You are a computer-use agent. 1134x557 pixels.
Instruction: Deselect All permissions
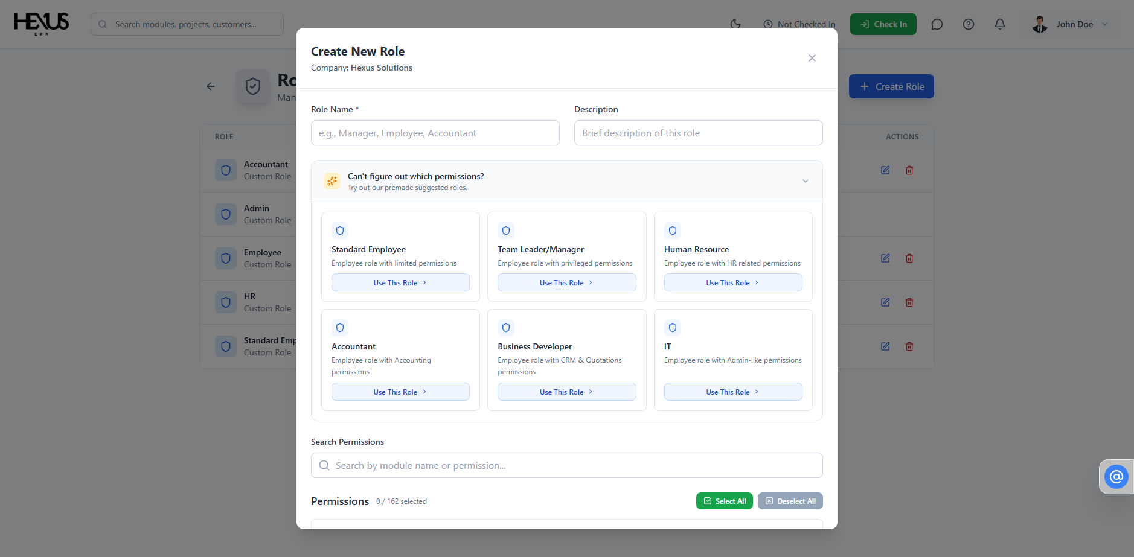click(790, 501)
